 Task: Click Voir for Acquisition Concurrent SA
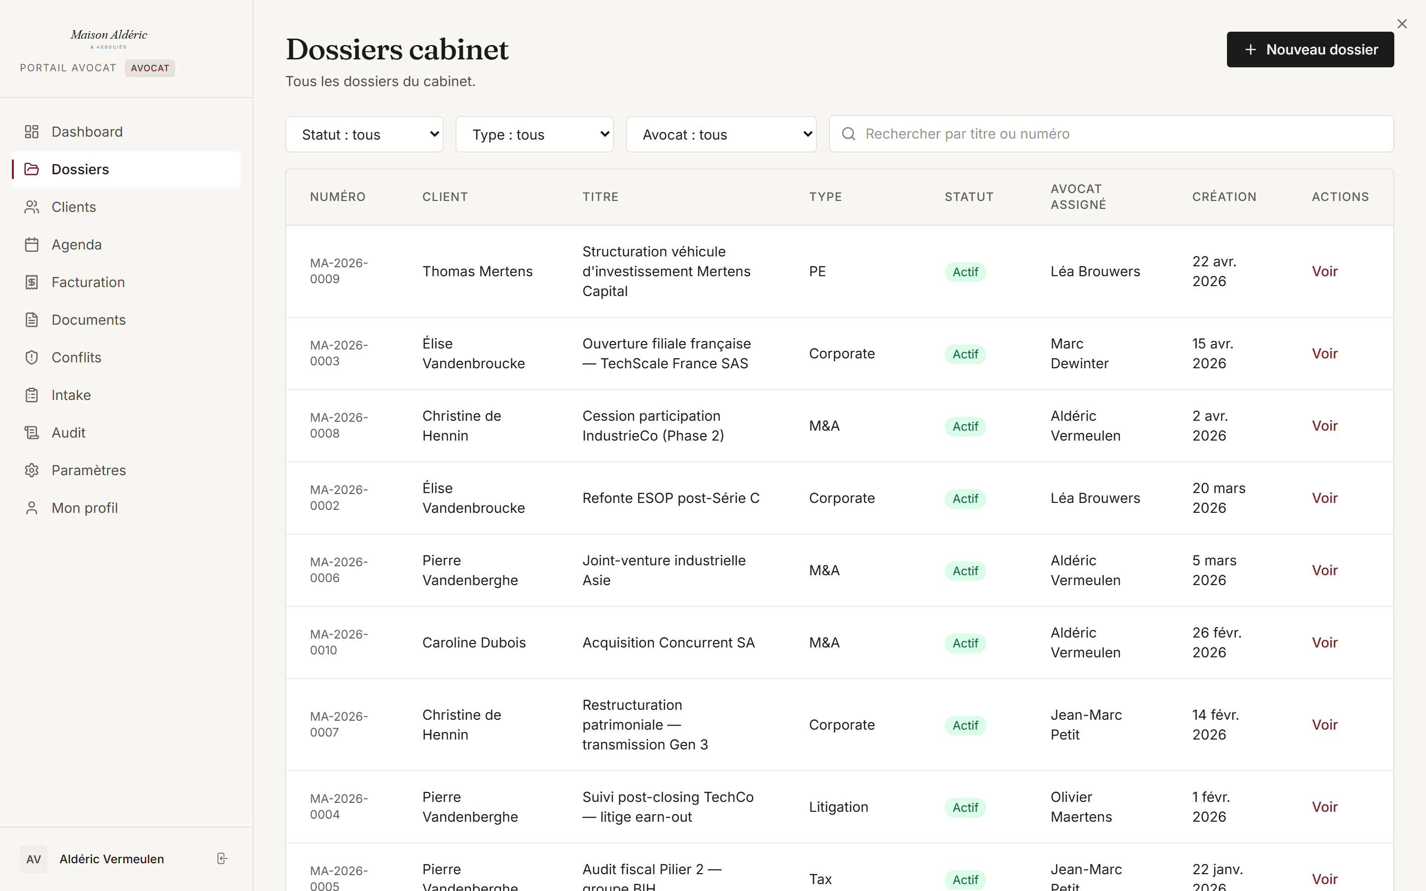(x=1324, y=643)
